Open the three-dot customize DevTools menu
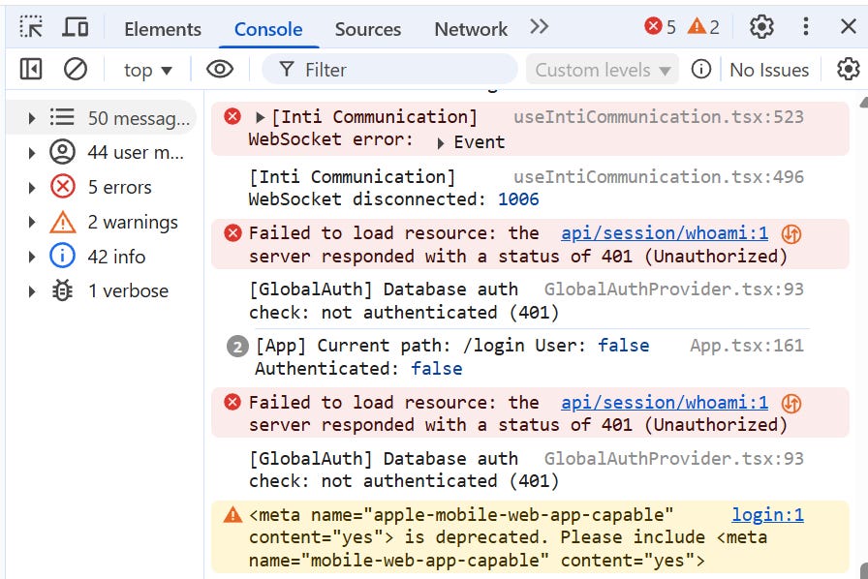 click(805, 26)
